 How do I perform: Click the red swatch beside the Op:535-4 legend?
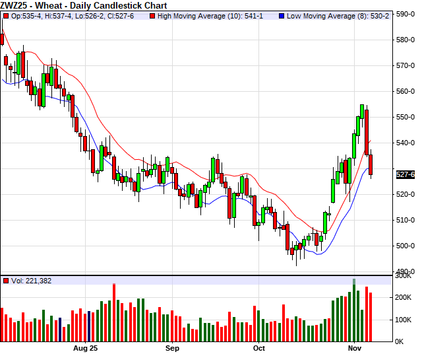point(6,15)
